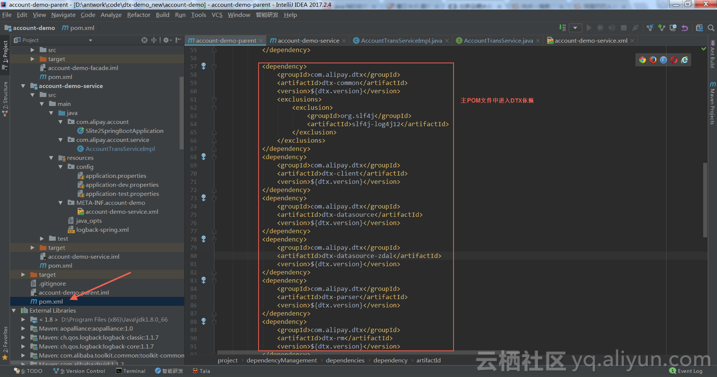The image size is (717, 377).
Task: Open the file in Chrome browser
Action: pos(642,60)
